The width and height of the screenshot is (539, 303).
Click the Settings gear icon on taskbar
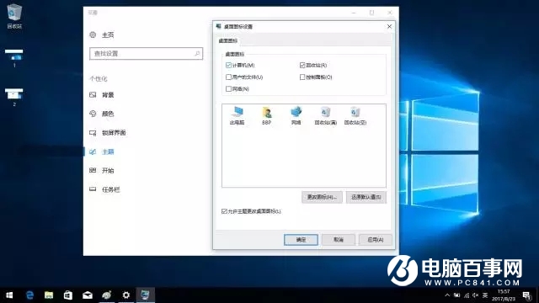(125, 295)
